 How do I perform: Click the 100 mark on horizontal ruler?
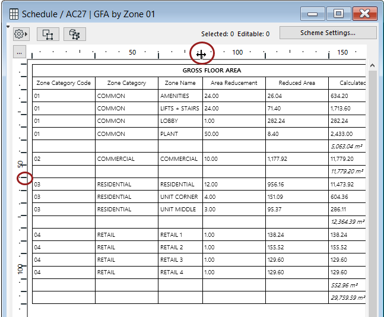[x=237, y=52]
